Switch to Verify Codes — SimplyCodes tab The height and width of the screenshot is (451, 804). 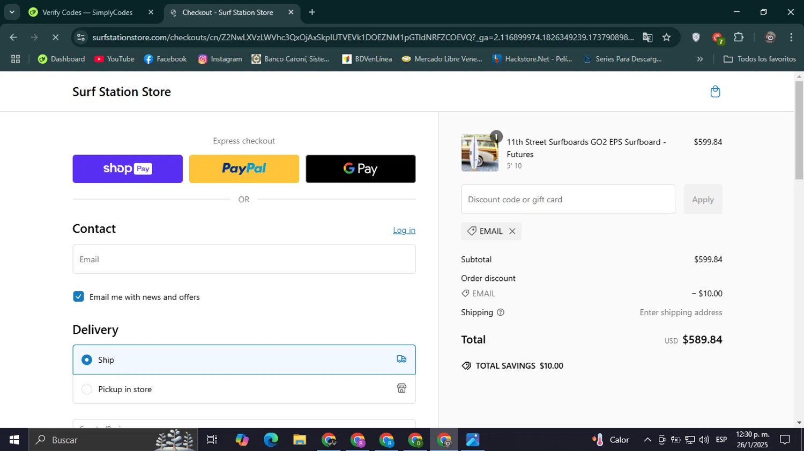coord(87,12)
